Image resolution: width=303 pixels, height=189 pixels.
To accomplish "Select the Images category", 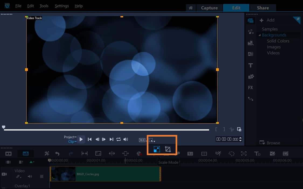I will pos(274,47).
